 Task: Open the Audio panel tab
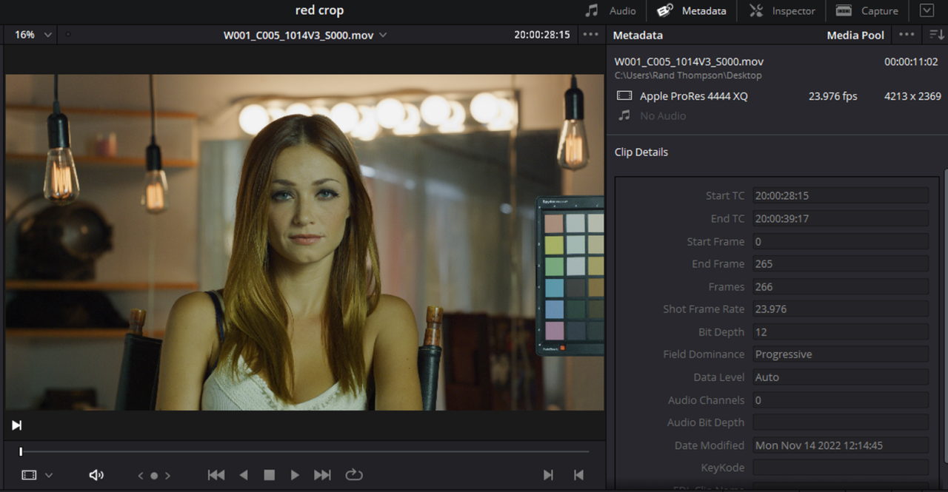click(x=611, y=11)
